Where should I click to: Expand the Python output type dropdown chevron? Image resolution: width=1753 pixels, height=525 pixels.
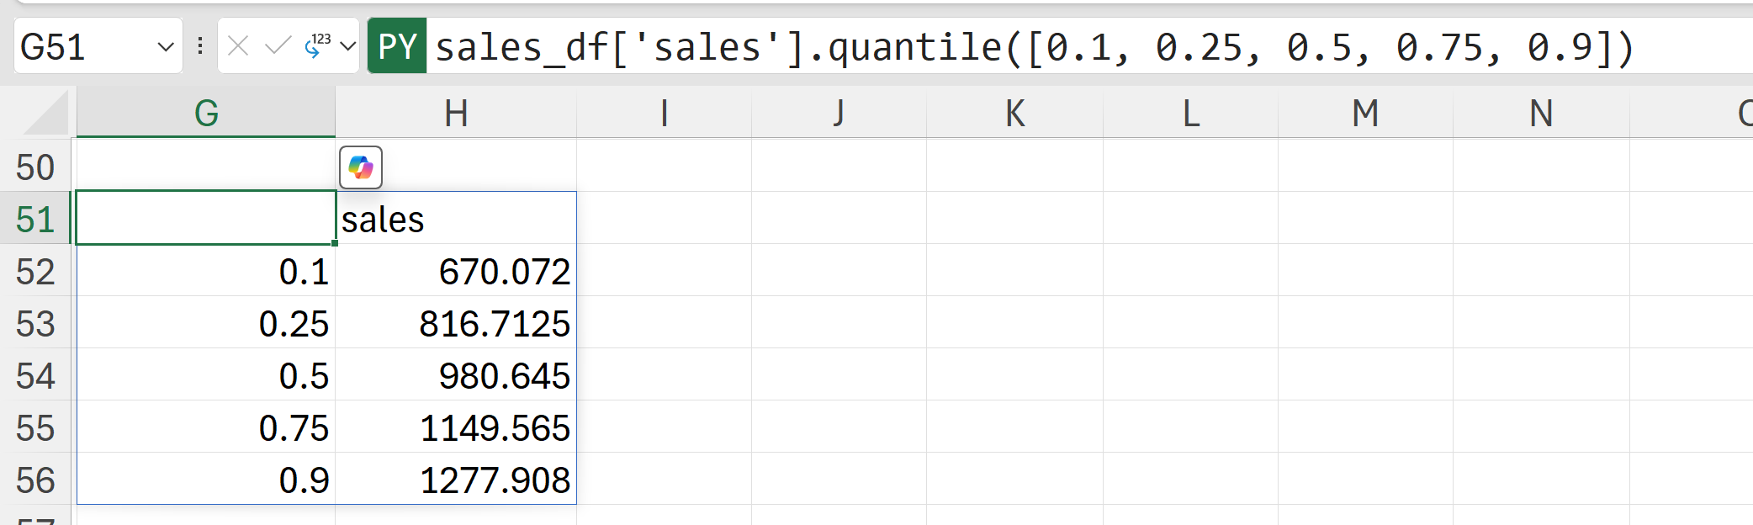click(x=347, y=46)
